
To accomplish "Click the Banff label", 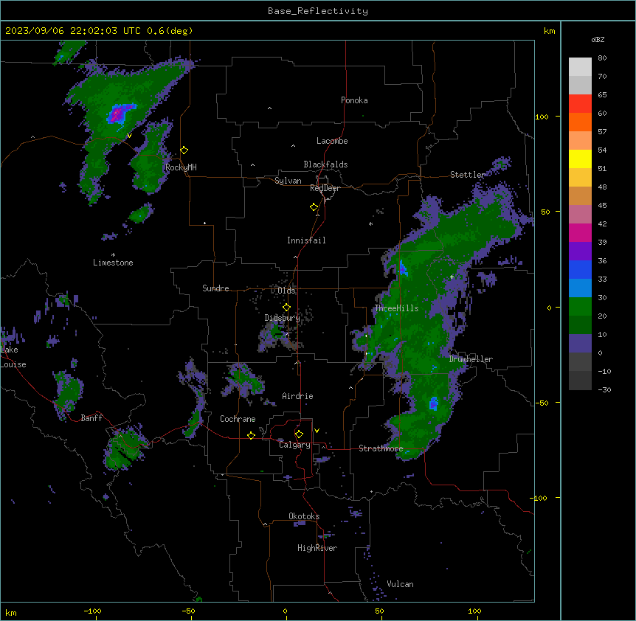I will click(91, 418).
